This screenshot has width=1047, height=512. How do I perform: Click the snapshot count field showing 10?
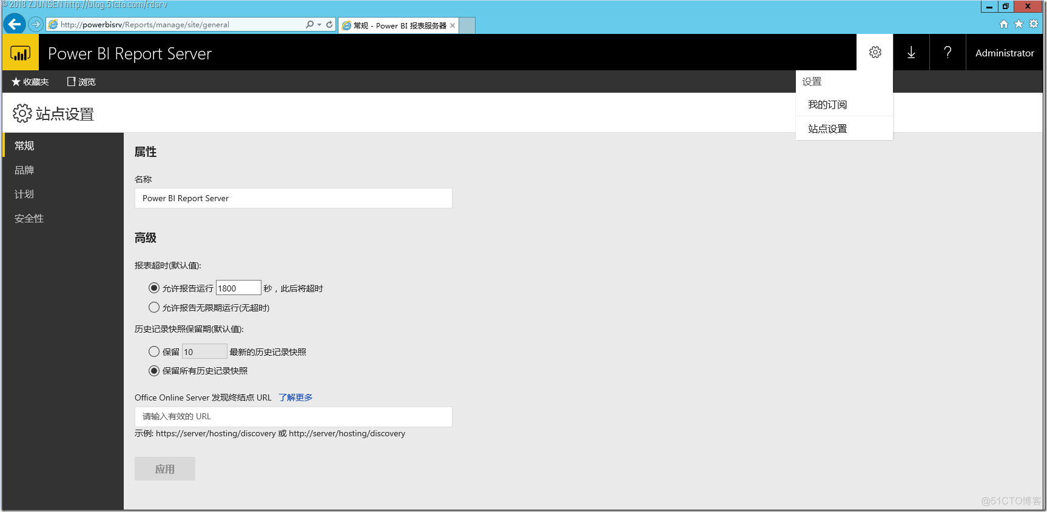point(204,351)
